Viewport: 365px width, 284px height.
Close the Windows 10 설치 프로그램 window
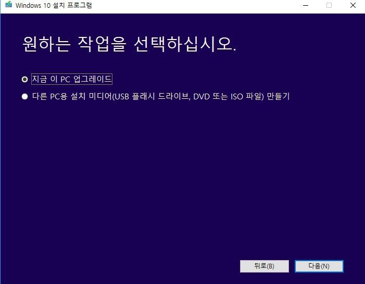pos(353,5)
